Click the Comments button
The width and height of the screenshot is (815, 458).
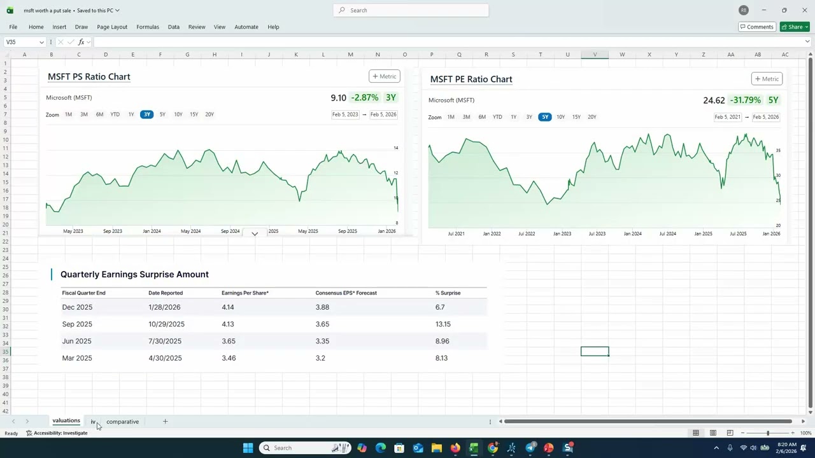pyautogui.click(x=756, y=27)
